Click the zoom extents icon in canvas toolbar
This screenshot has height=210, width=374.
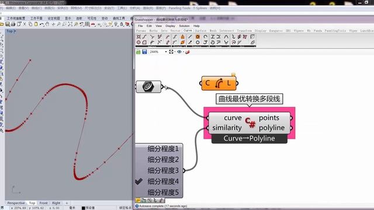click(171, 52)
